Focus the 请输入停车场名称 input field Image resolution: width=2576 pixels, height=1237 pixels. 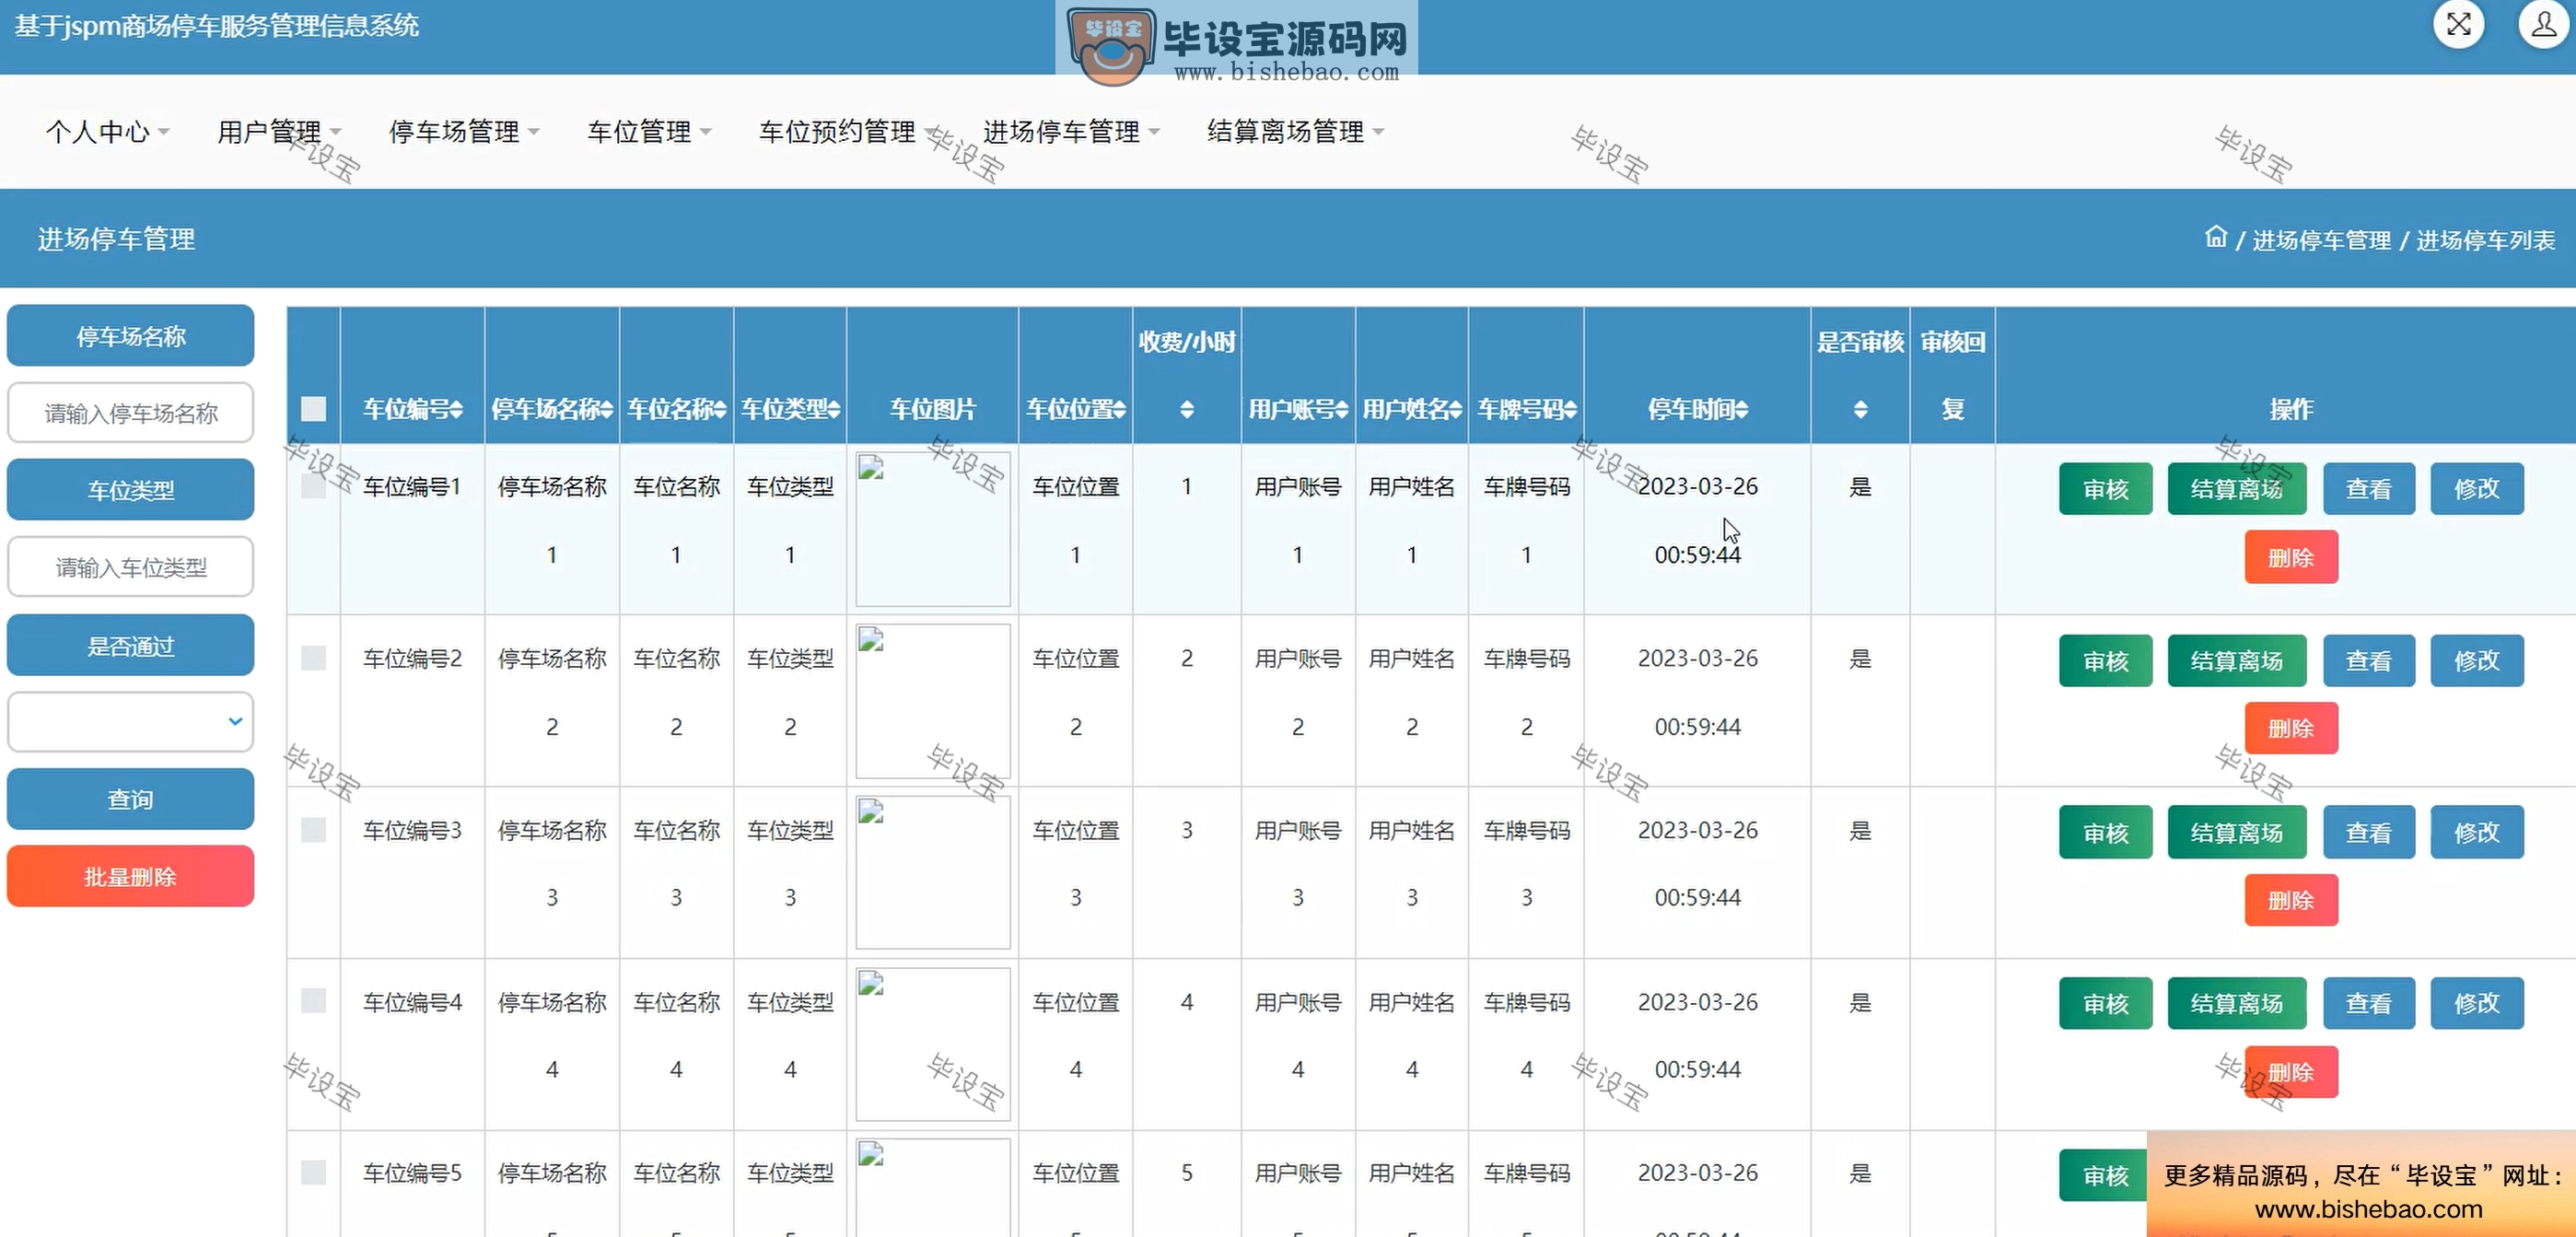coord(130,412)
